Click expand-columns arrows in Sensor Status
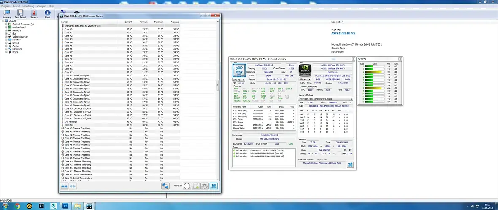 coord(64,186)
